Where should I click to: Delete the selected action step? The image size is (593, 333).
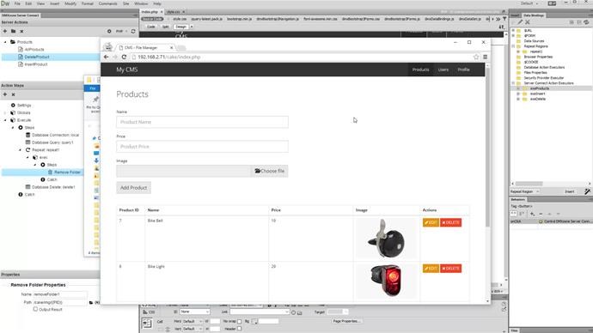(x=13, y=94)
